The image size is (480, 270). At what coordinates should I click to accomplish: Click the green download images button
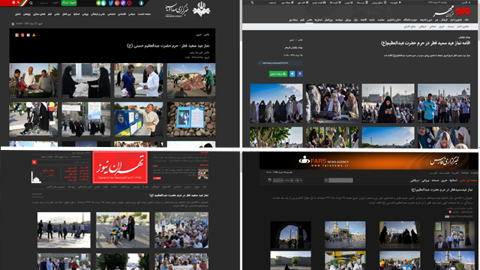click(x=278, y=73)
